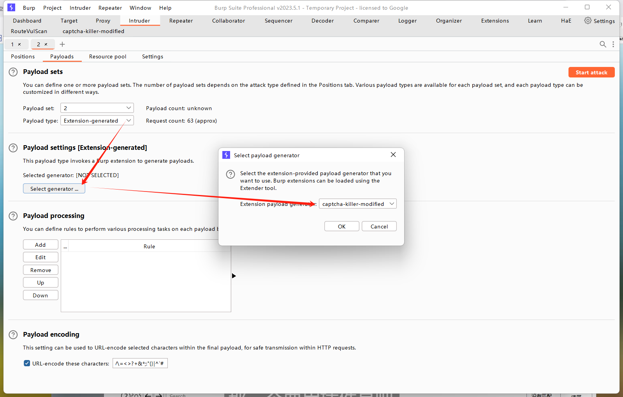Open the Intruder menu
The image size is (623, 397).
point(80,8)
